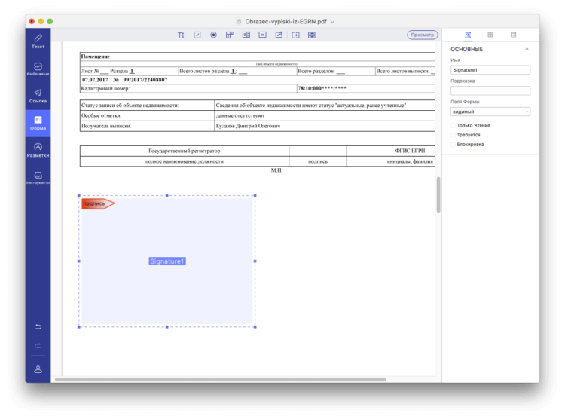565x419 pixels.
Task: Click the Помещение heading text
Action: (x=95, y=57)
